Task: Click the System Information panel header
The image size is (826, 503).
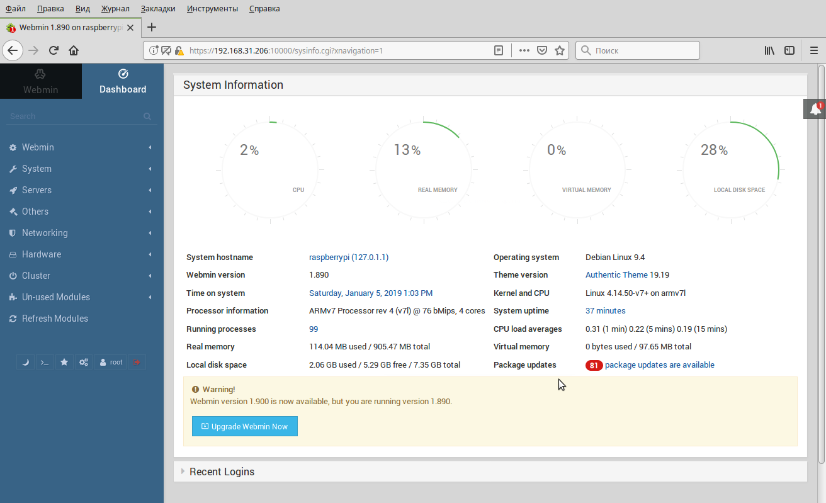Action: click(490, 85)
